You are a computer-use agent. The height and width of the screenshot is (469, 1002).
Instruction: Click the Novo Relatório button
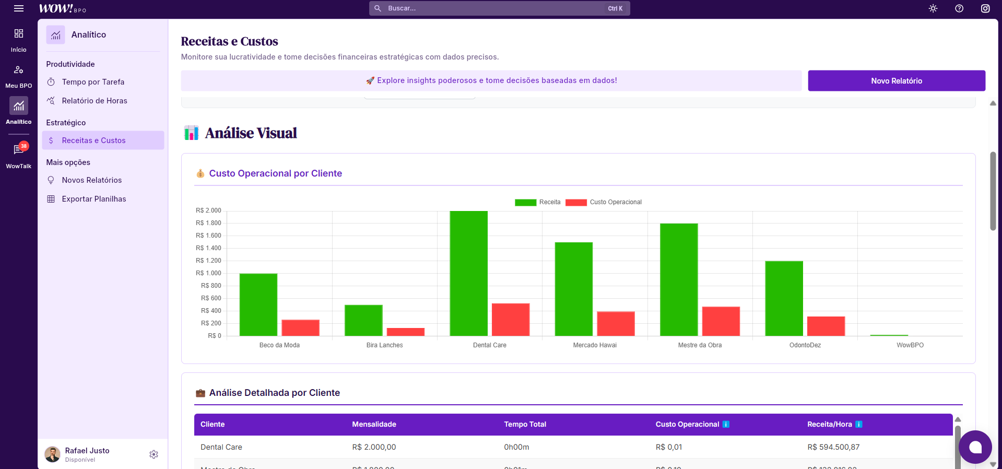[x=896, y=81]
